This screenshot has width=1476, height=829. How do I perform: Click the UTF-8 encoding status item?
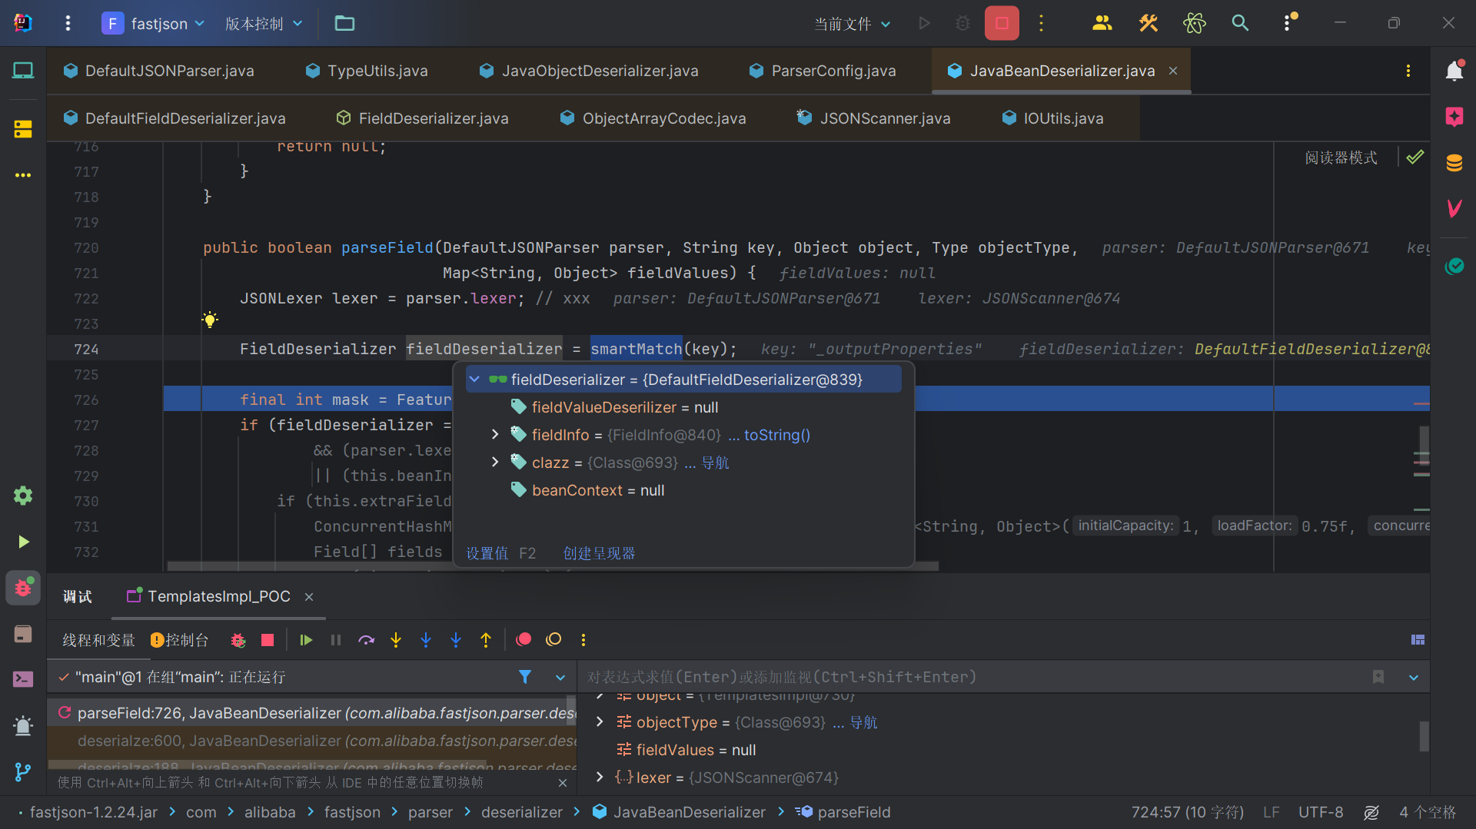tap(1321, 812)
